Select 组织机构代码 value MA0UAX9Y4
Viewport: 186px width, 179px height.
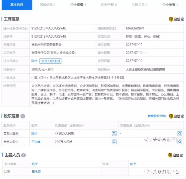pos(135,28)
